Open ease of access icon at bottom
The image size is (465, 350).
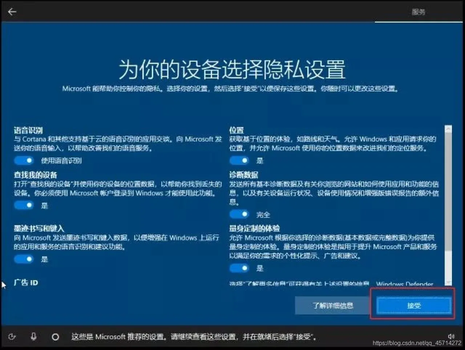click(x=12, y=337)
